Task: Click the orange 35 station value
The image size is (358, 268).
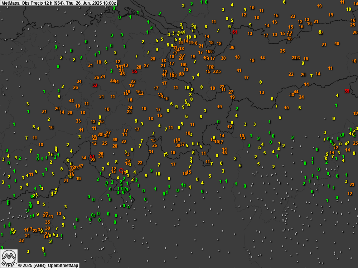Action: tap(48, 222)
